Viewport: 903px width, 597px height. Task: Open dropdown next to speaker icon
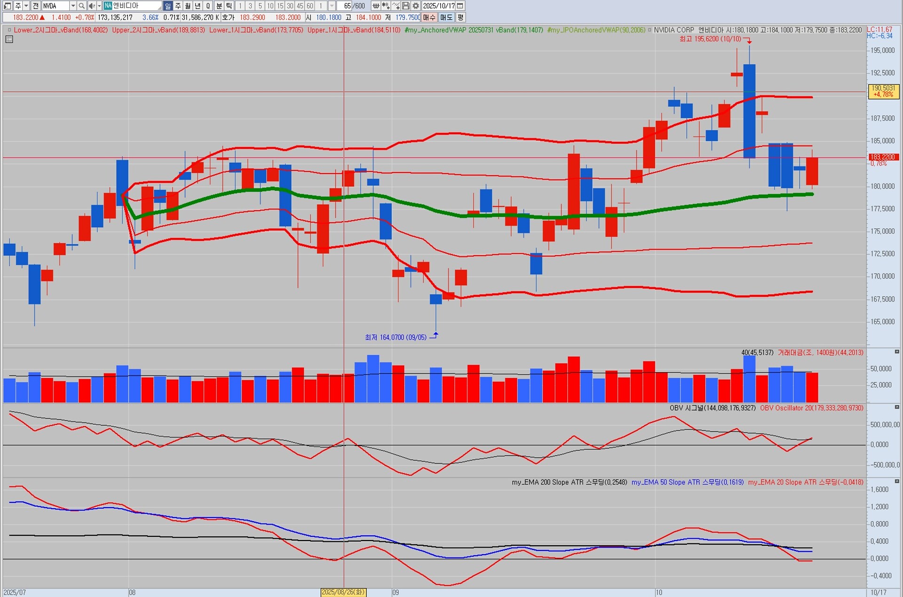(x=99, y=6)
